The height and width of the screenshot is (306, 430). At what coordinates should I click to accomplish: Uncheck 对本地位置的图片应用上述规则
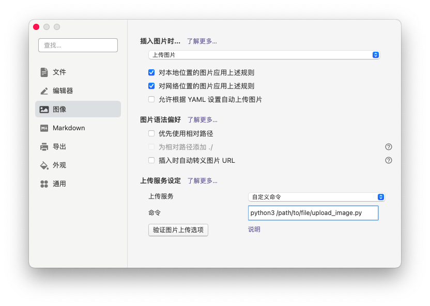(151, 72)
